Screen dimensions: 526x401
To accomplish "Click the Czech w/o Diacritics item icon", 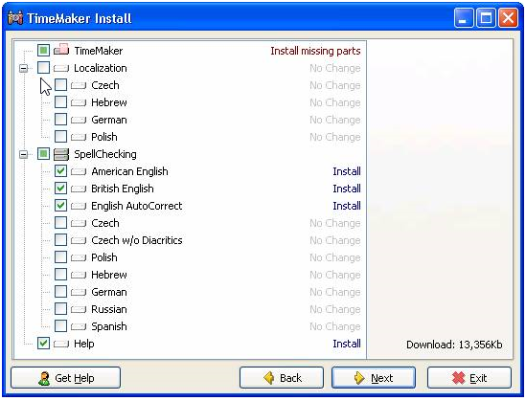I will click(x=79, y=241).
